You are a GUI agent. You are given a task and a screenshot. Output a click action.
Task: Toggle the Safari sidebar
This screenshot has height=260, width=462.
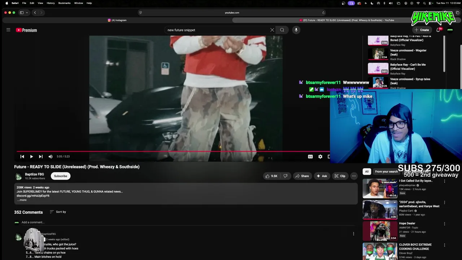coord(22,13)
